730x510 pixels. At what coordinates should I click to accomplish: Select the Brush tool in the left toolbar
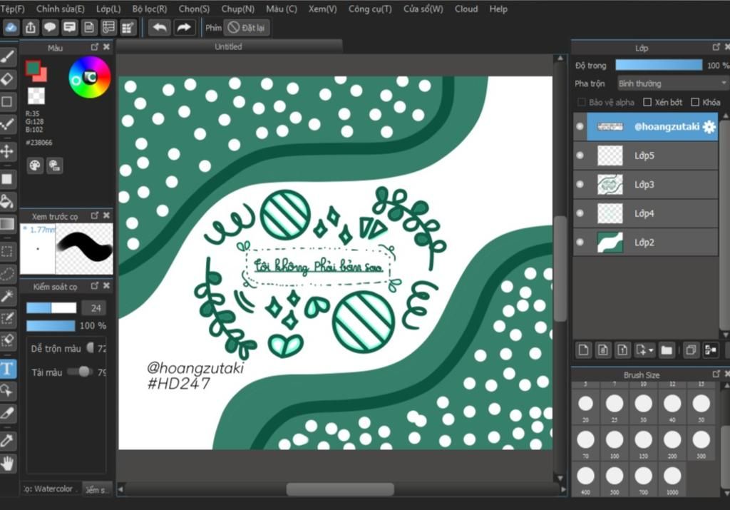[7, 57]
